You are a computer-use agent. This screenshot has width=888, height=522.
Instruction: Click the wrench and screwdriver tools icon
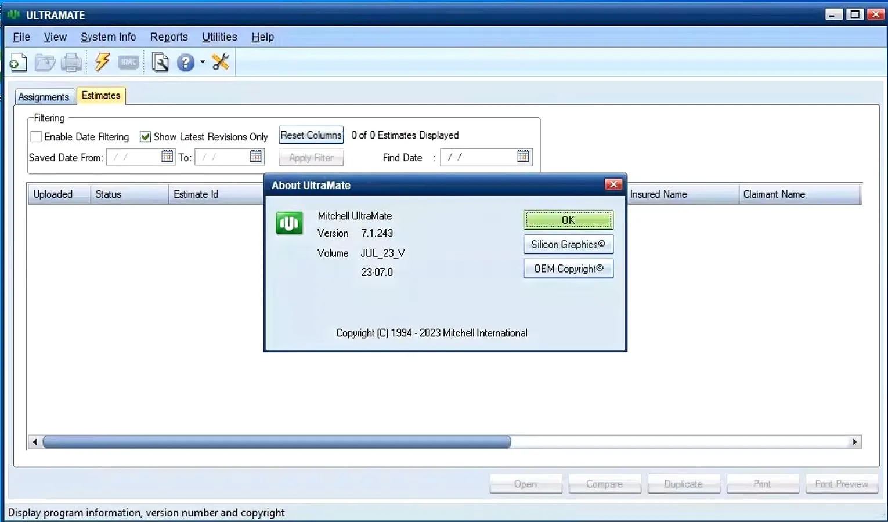pos(221,61)
